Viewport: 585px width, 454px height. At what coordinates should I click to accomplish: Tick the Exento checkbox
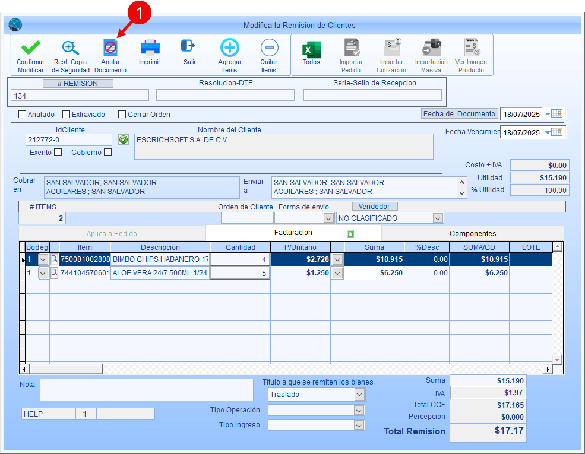(58, 153)
